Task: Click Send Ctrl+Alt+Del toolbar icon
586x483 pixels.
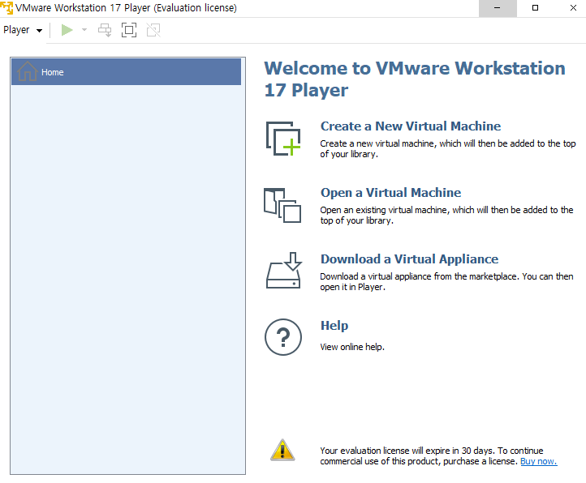Action: click(105, 30)
